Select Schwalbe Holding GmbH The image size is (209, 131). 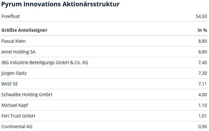click(x=27, y=95)
